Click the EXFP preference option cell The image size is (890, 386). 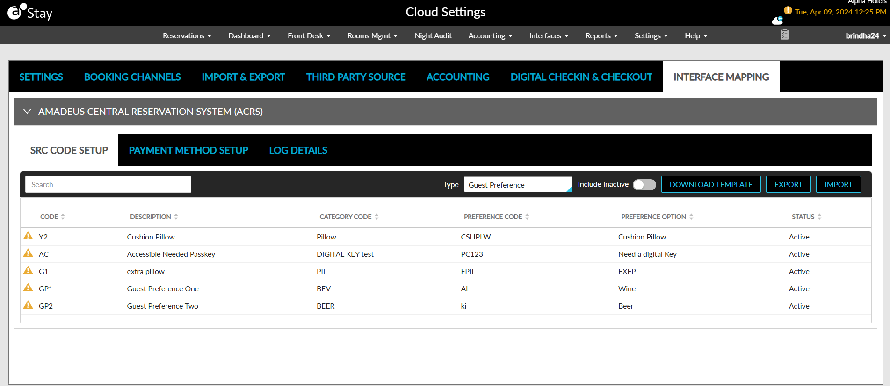pos(627,271)
